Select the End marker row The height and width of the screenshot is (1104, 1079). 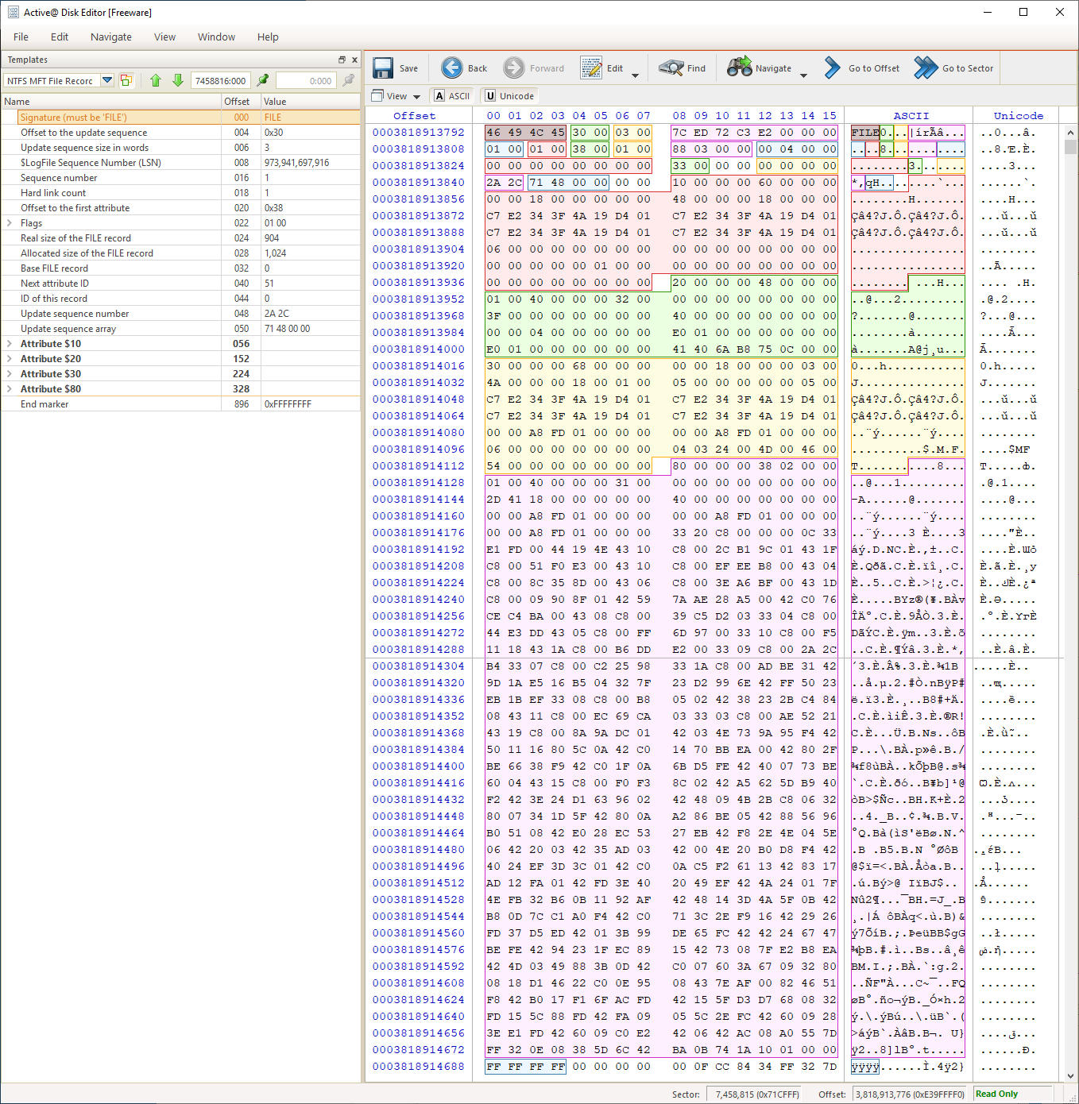click(x=181, y=404)
